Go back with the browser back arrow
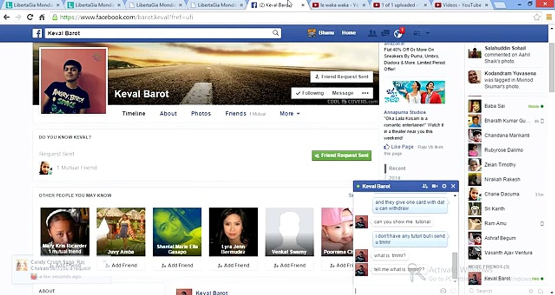555x295 pixels. (7, 17)
